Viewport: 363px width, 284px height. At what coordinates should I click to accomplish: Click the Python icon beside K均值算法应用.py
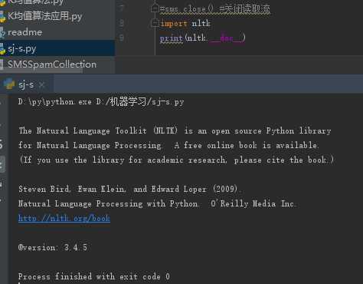click(x=2, y=17)
